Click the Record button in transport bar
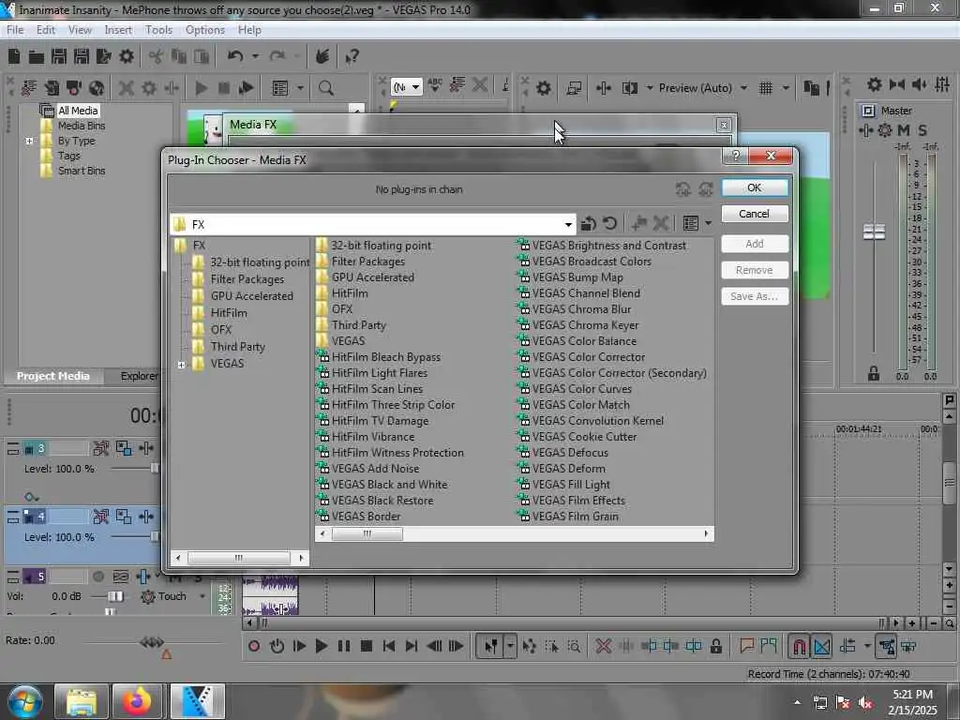960x720 pixels. click(x=254, y=646)
